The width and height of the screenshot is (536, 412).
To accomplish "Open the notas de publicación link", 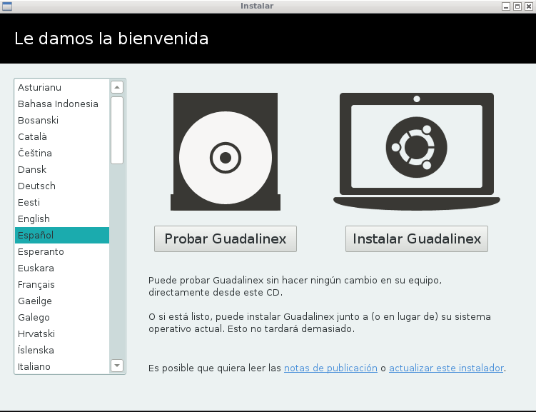I will [x=330, y=368].
